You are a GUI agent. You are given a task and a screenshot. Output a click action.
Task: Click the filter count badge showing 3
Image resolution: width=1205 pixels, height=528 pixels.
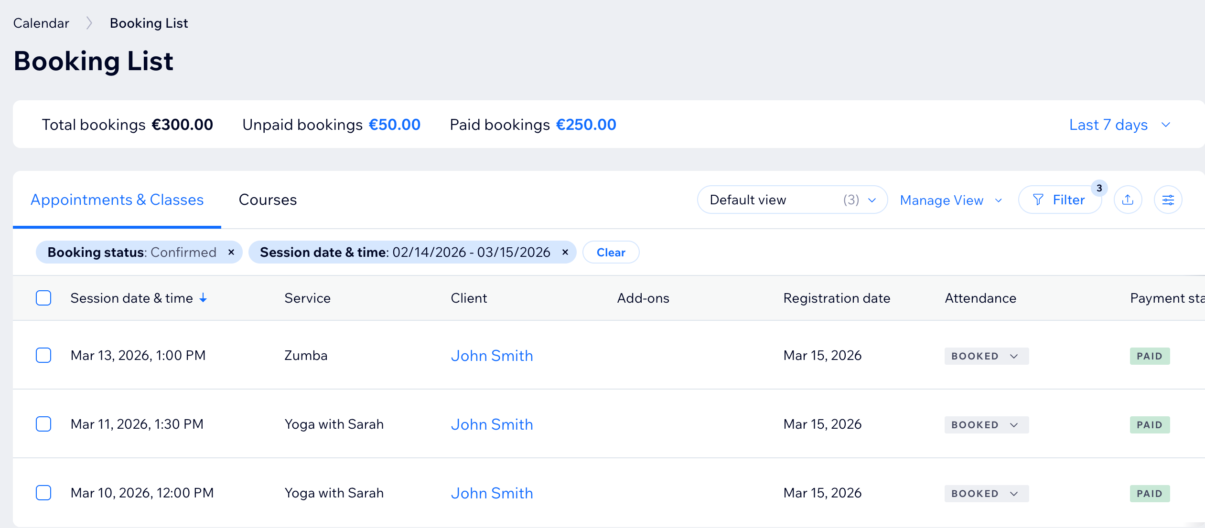pos(1098,189)
